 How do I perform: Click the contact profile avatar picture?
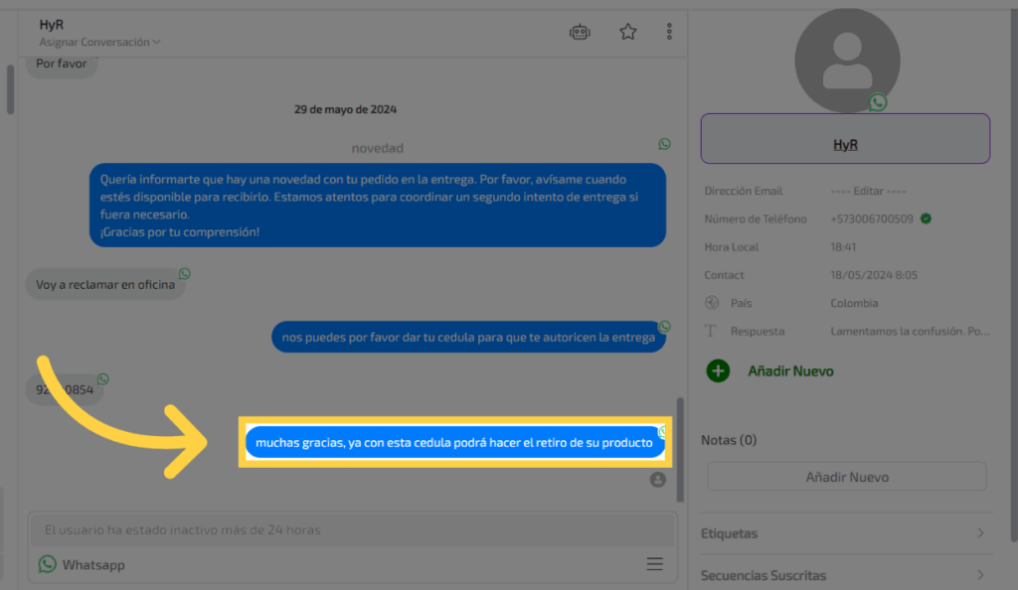(847, 60)
